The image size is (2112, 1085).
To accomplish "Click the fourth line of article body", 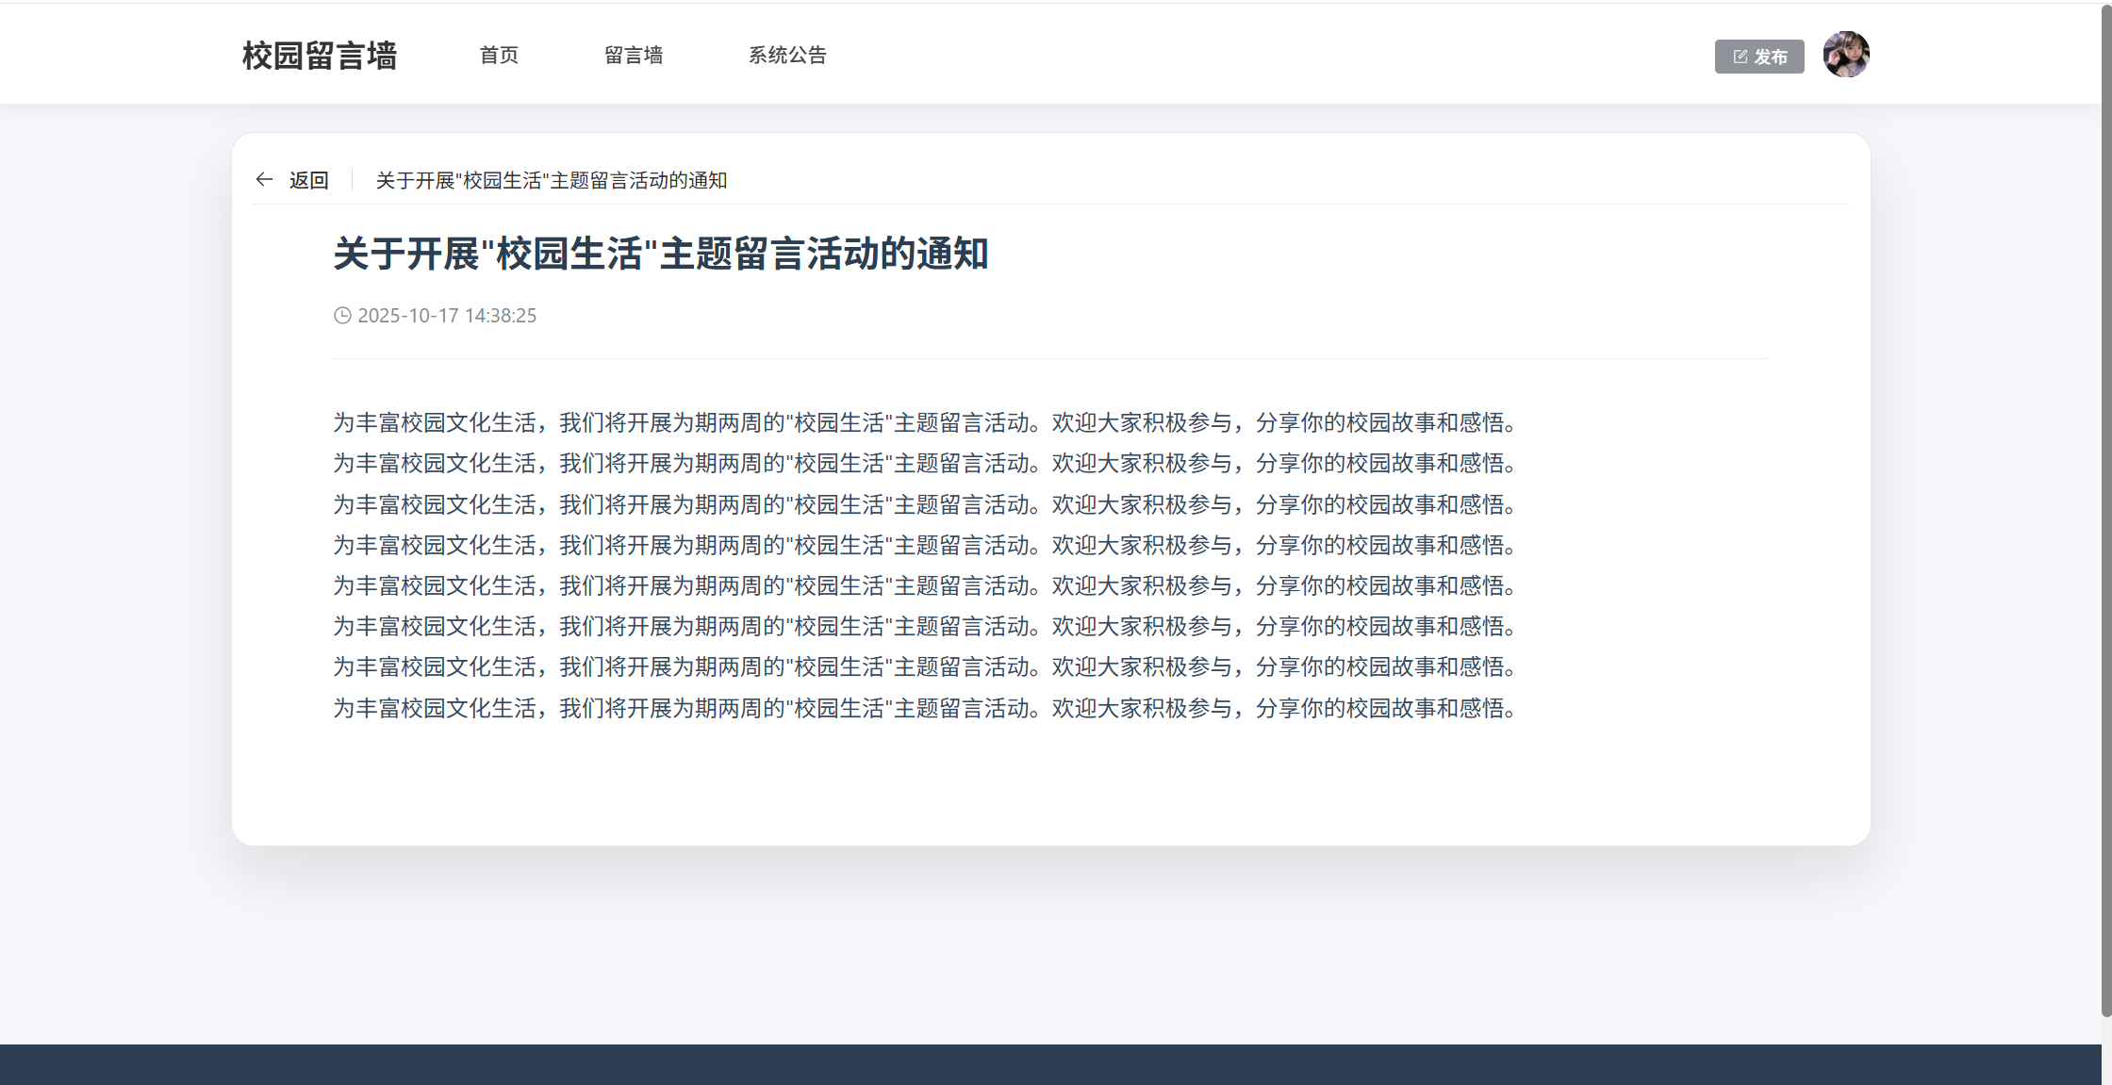I will 924,545.
